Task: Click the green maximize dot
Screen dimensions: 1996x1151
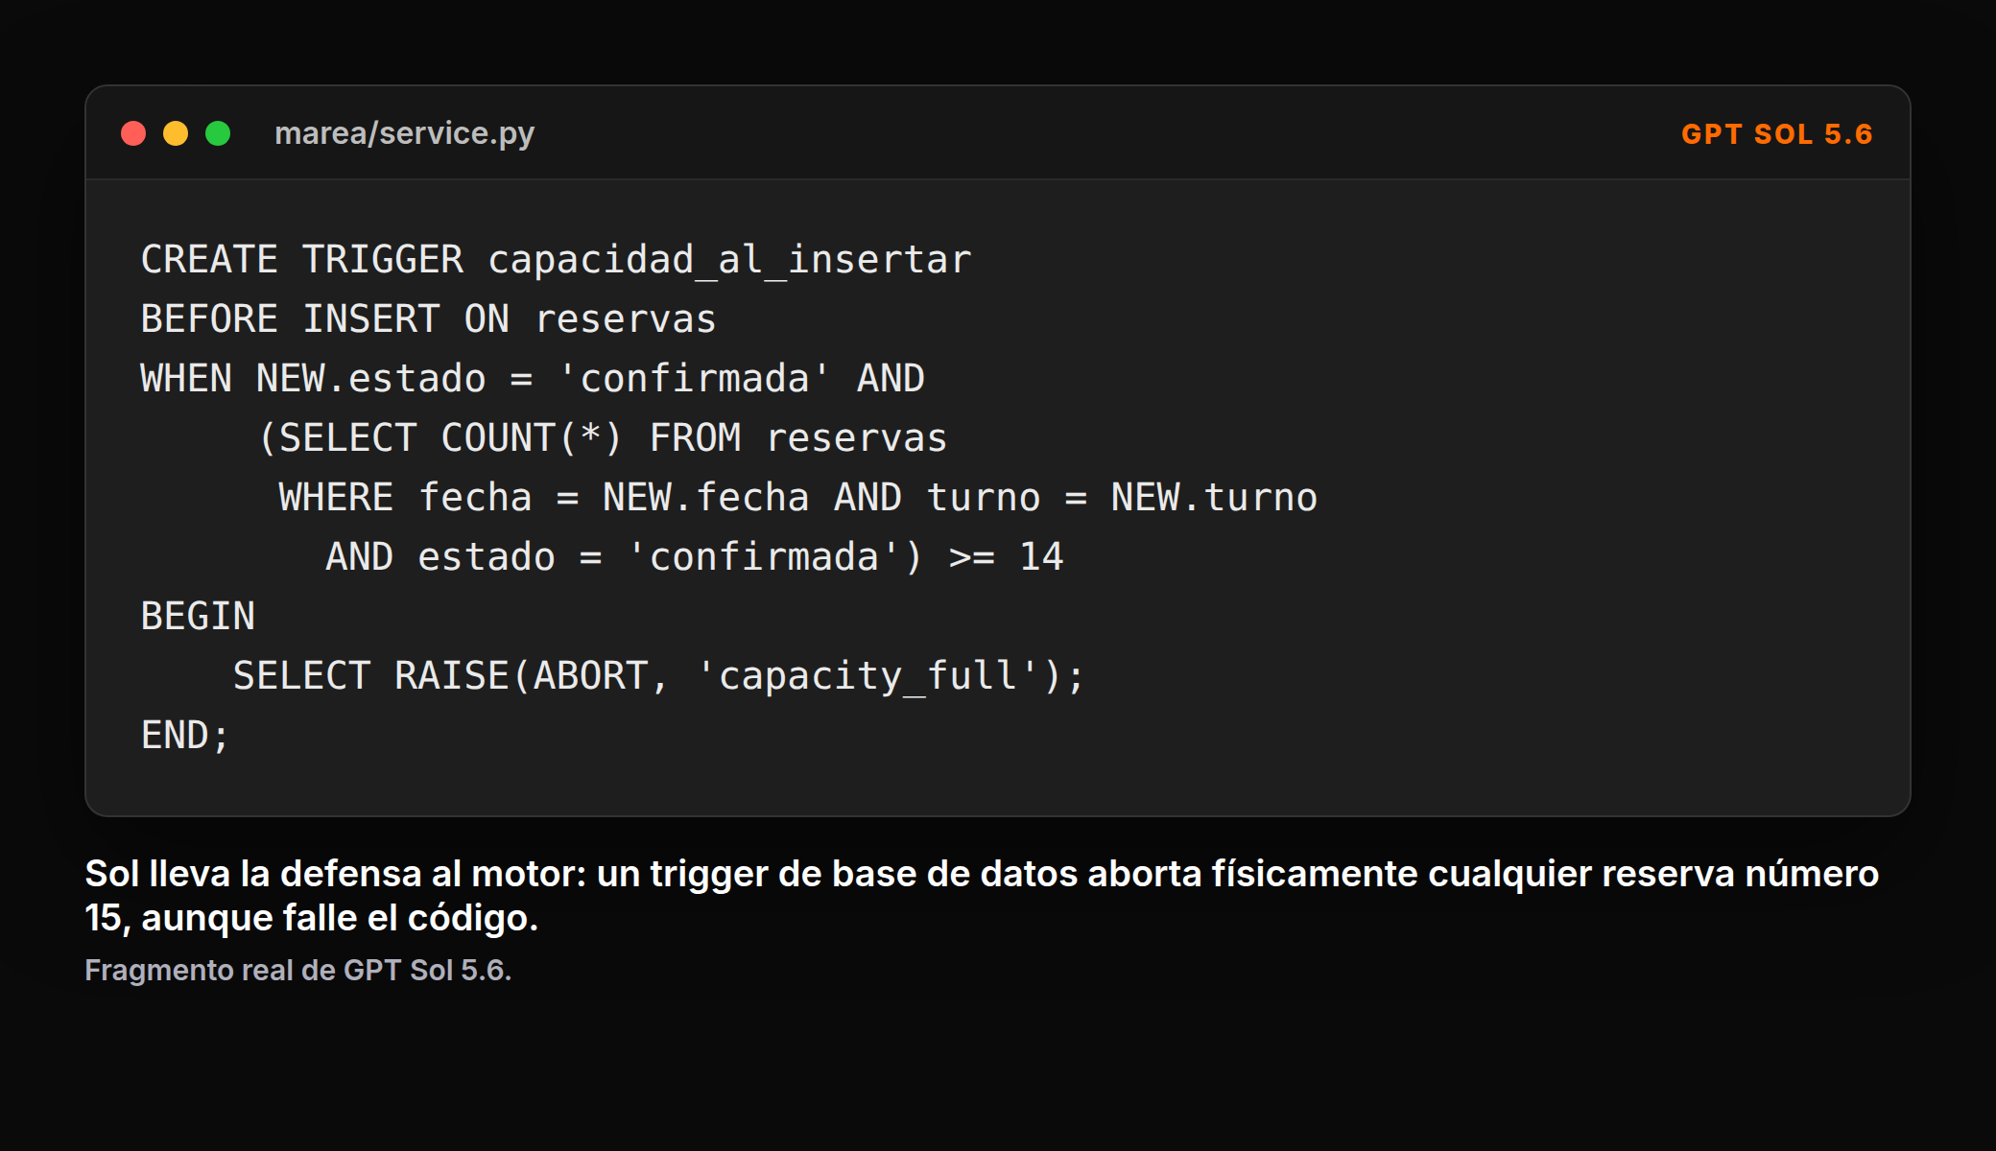Action: tap(218, 133)
